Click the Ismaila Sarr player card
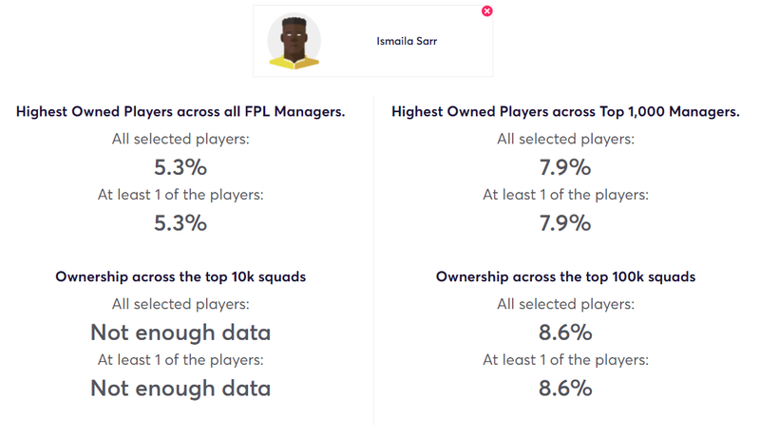This screenshot has height=437, width=760. pyautogui.click(x=372, y=41)
